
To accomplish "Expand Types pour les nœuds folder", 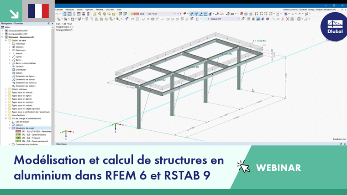I will point(6,92).
